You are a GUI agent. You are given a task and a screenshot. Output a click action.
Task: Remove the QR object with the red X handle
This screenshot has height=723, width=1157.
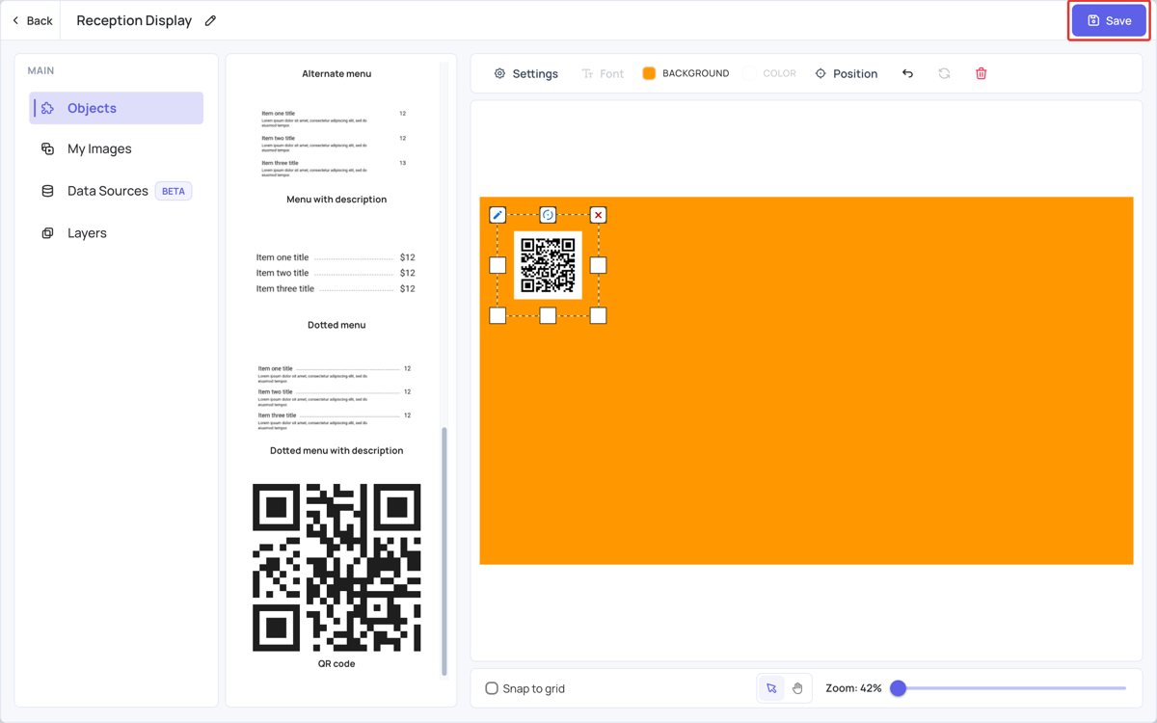click(598, 215)
